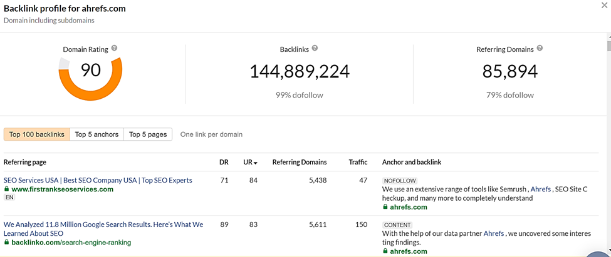This screenshot has height=257, width=611.
Task: Click the Ahrefs anchor link in NOFOLLOW row
Action: (x=540, y=189)
